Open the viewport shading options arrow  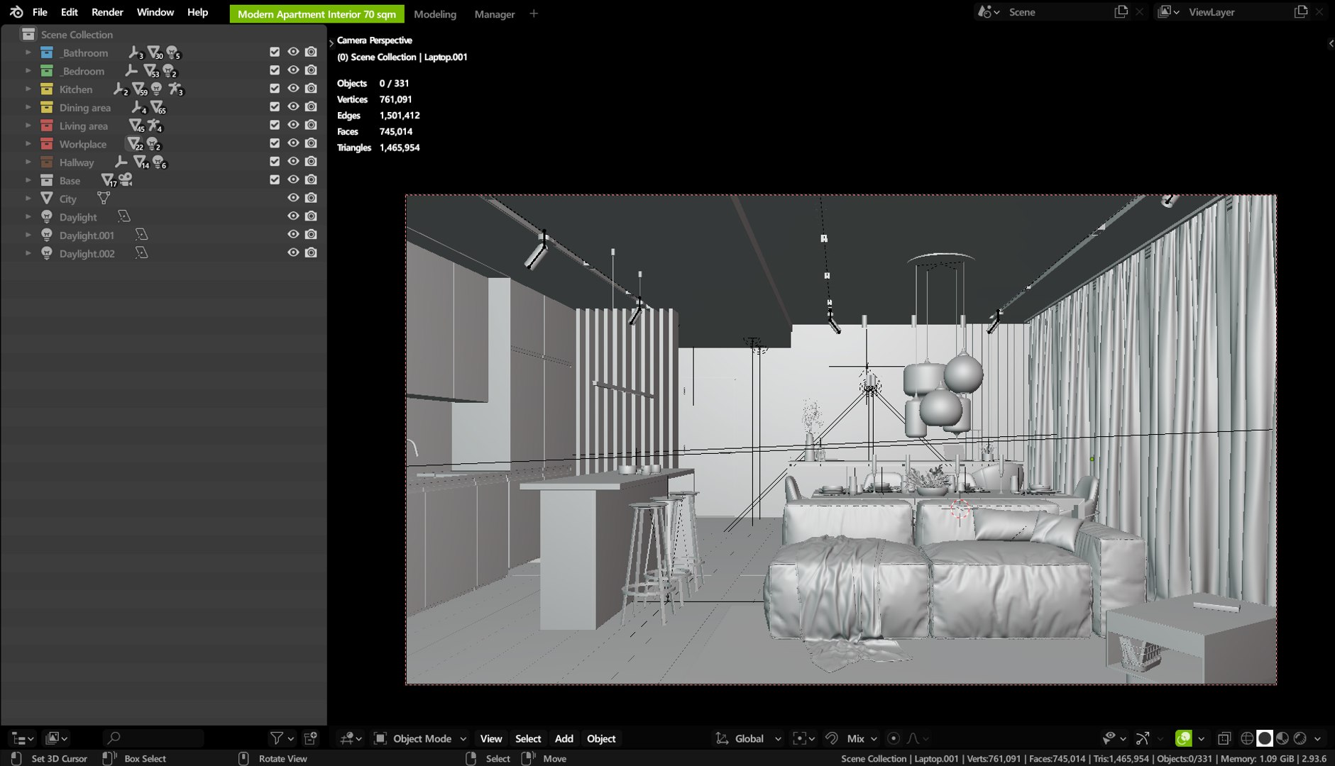(1318, 738)
